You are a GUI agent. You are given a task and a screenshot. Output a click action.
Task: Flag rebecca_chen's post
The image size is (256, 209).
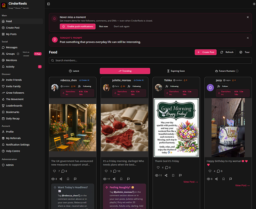pos(75,179)
